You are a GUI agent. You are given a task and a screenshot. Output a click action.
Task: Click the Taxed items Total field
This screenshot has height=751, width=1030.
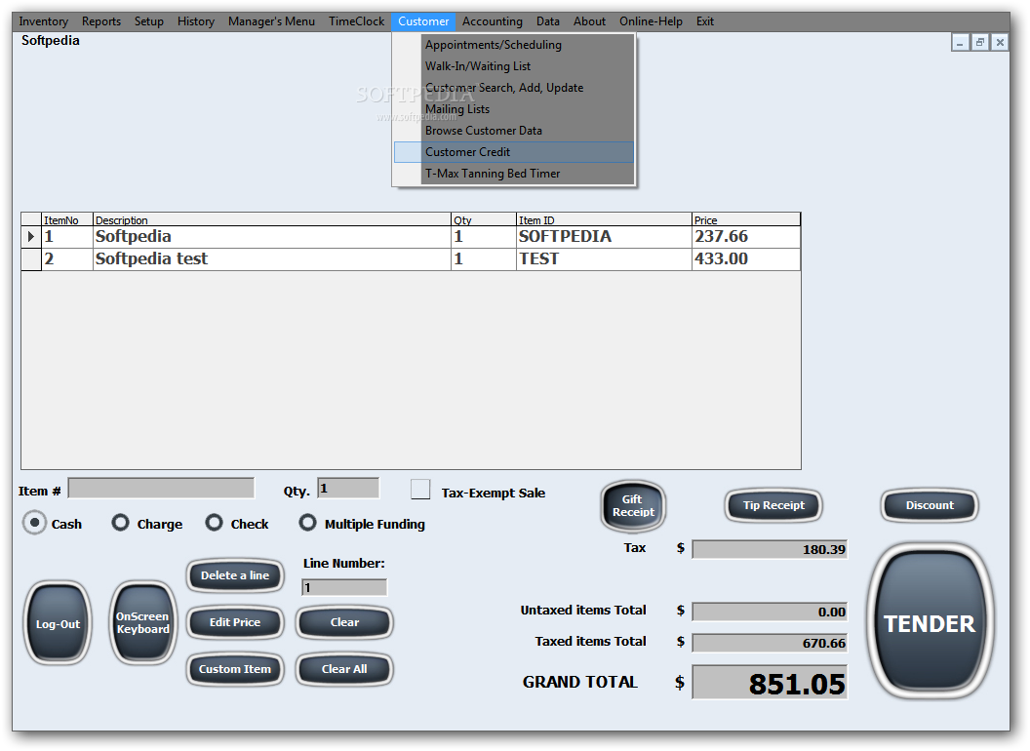770,643
